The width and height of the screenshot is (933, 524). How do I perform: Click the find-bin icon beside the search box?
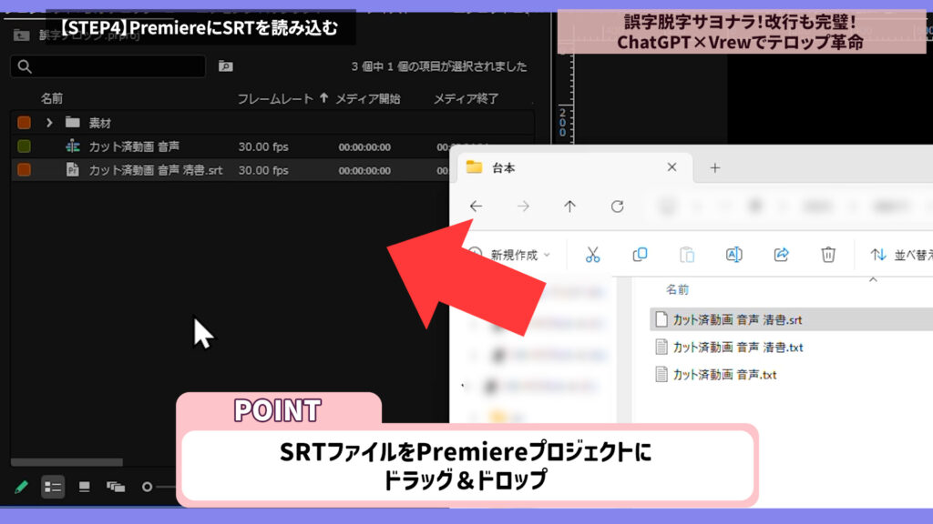[x=226, y=65]
